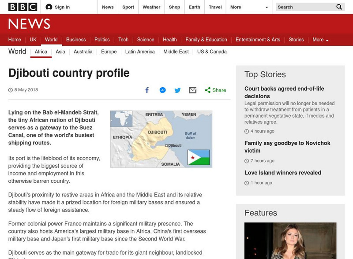Open Love Island winners revealed story
The width and height of the screenshot is (353, 259).
[283, 173]
